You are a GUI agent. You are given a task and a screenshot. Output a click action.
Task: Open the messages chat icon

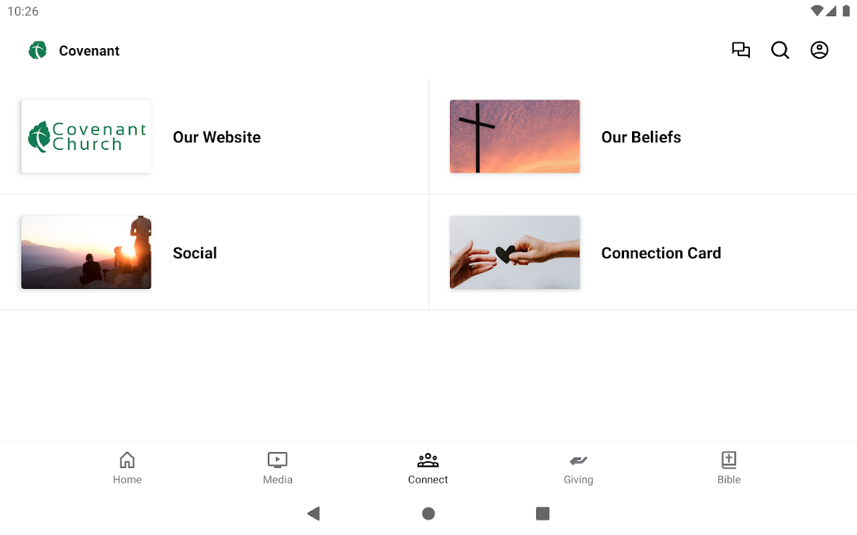(741, 50)
